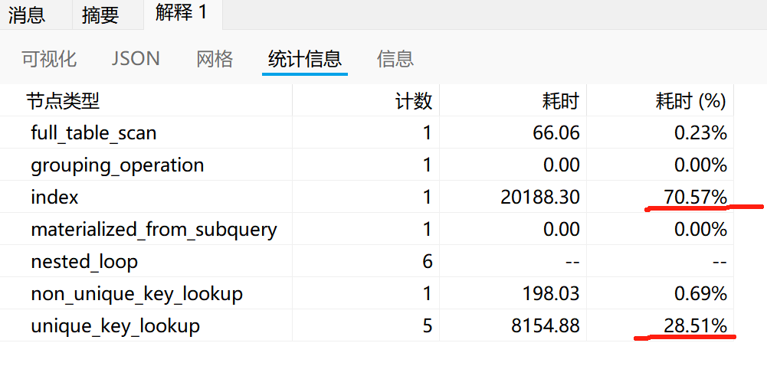Select the 解释 1 tab
767x379 pixels.
click(182, 13)
